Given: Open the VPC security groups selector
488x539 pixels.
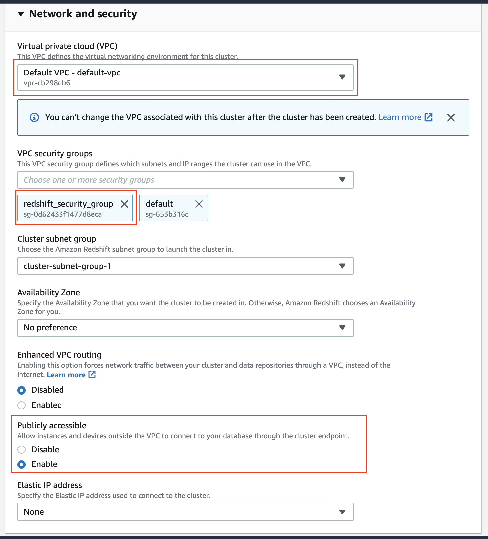Looking at the screenshot, I should [342, 180].
